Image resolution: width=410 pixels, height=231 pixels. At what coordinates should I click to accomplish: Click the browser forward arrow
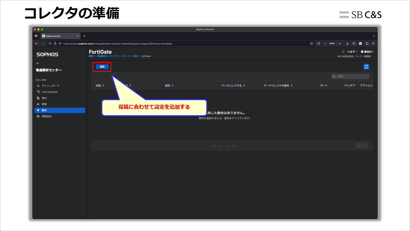(x=43, y=44)
